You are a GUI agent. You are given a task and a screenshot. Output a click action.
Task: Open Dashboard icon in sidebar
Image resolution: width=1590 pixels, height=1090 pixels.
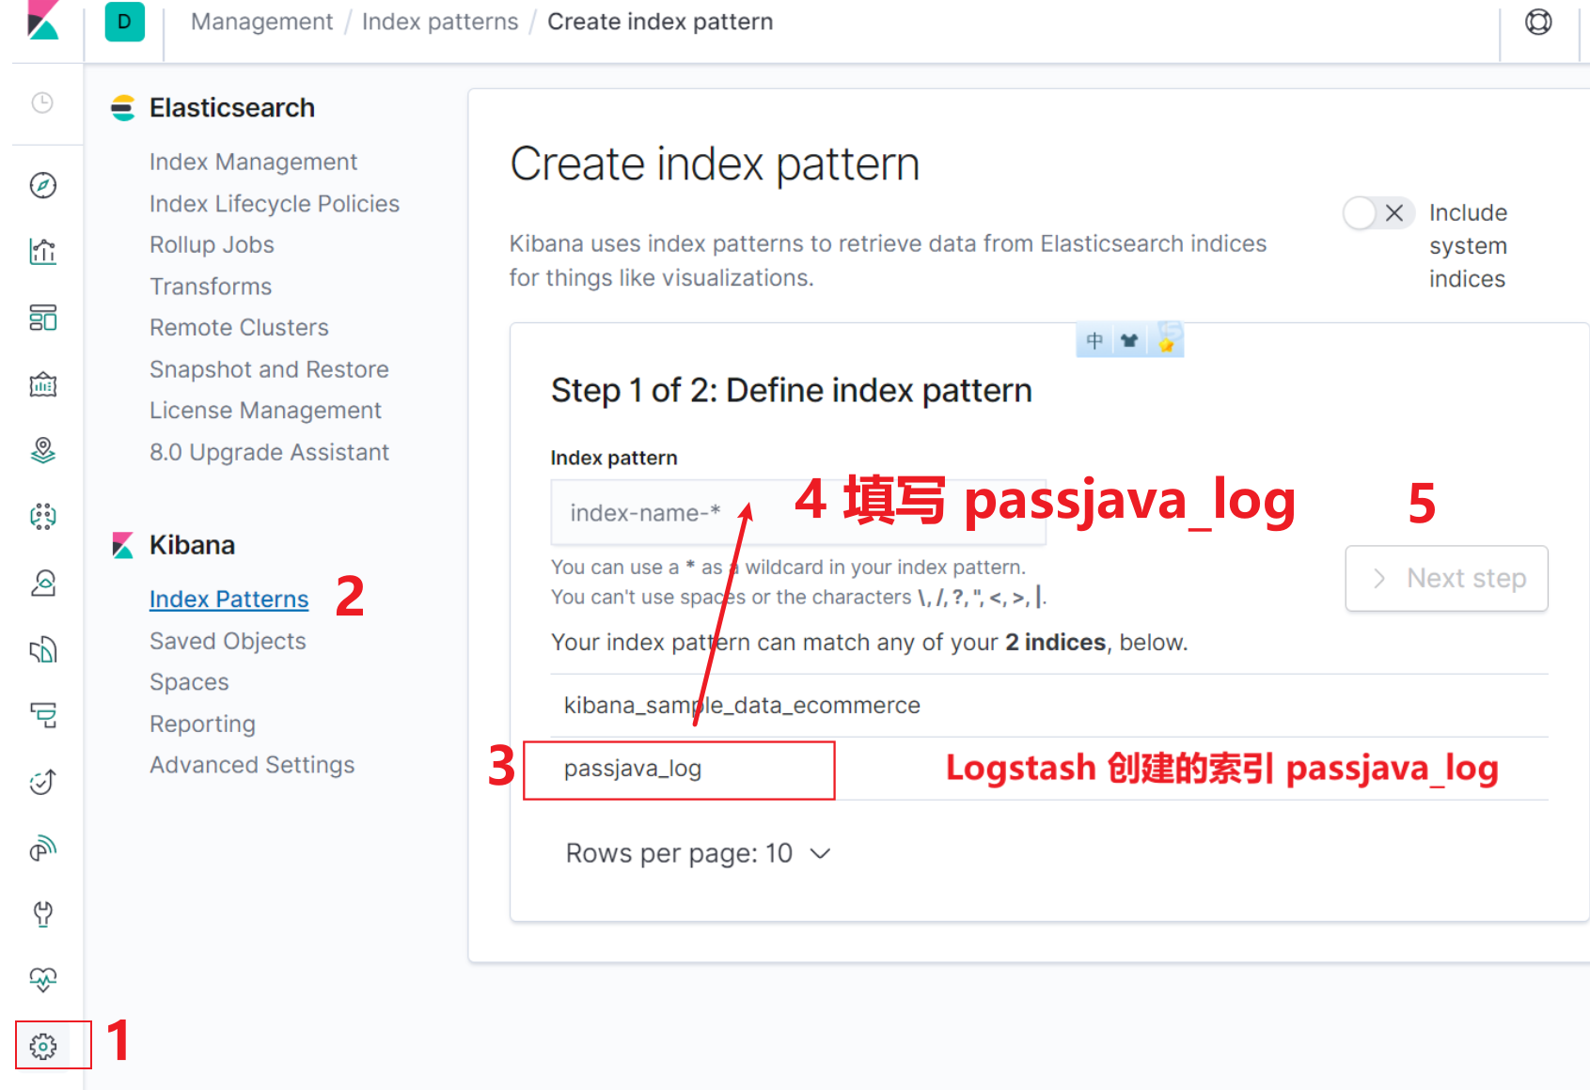click(43, 319)
